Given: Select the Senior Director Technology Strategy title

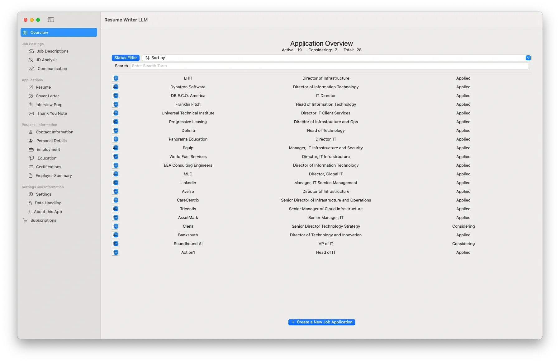Looking at the screenshot, I should point(326,226).
